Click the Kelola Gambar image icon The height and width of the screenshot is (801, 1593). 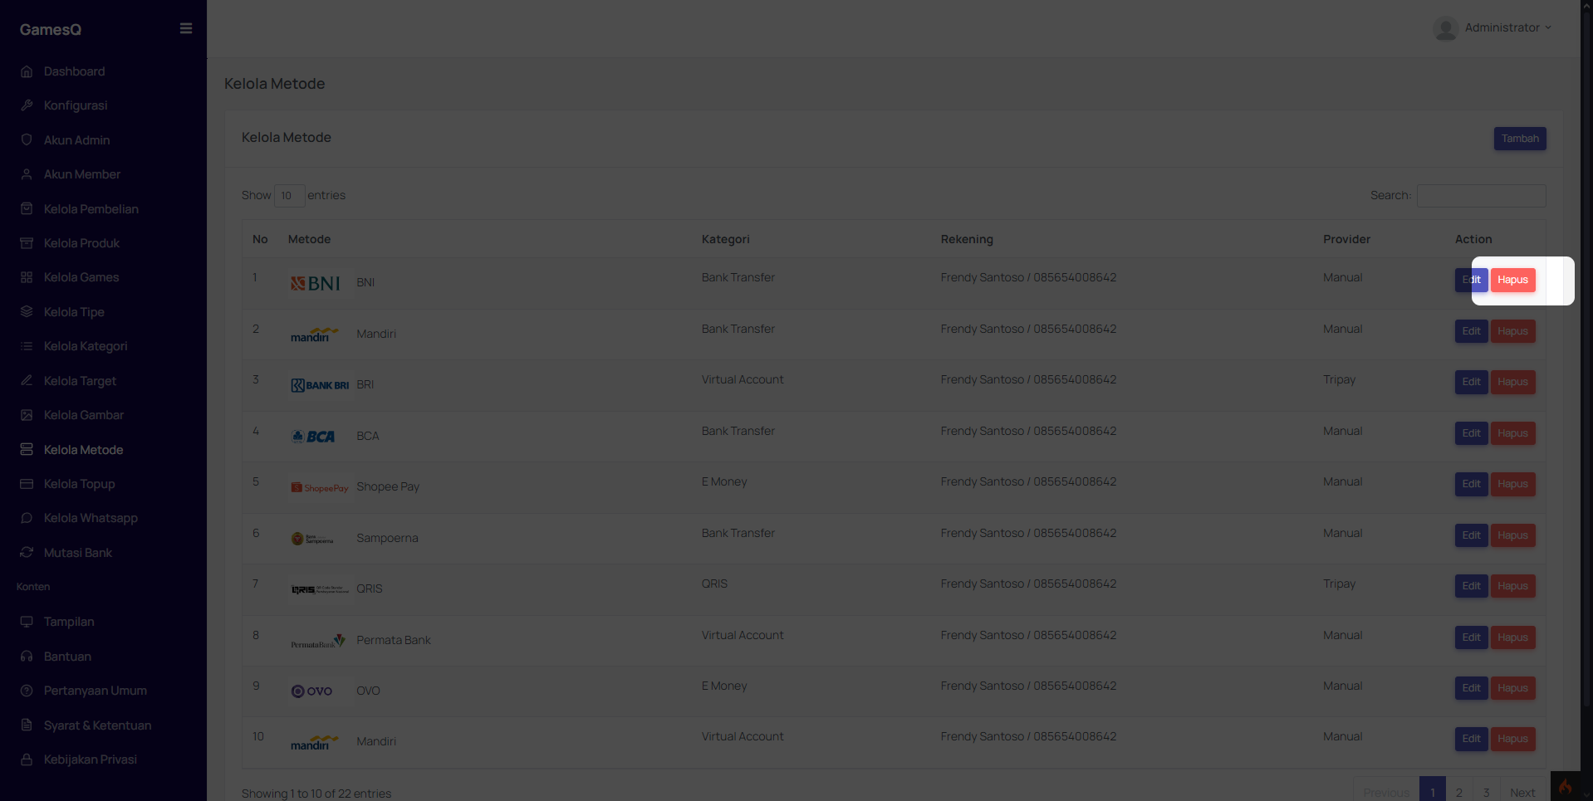[27, 415]
